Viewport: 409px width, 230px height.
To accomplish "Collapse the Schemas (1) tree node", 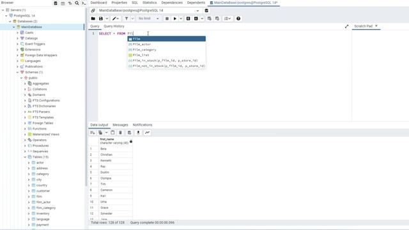I will tap(17, 72).
